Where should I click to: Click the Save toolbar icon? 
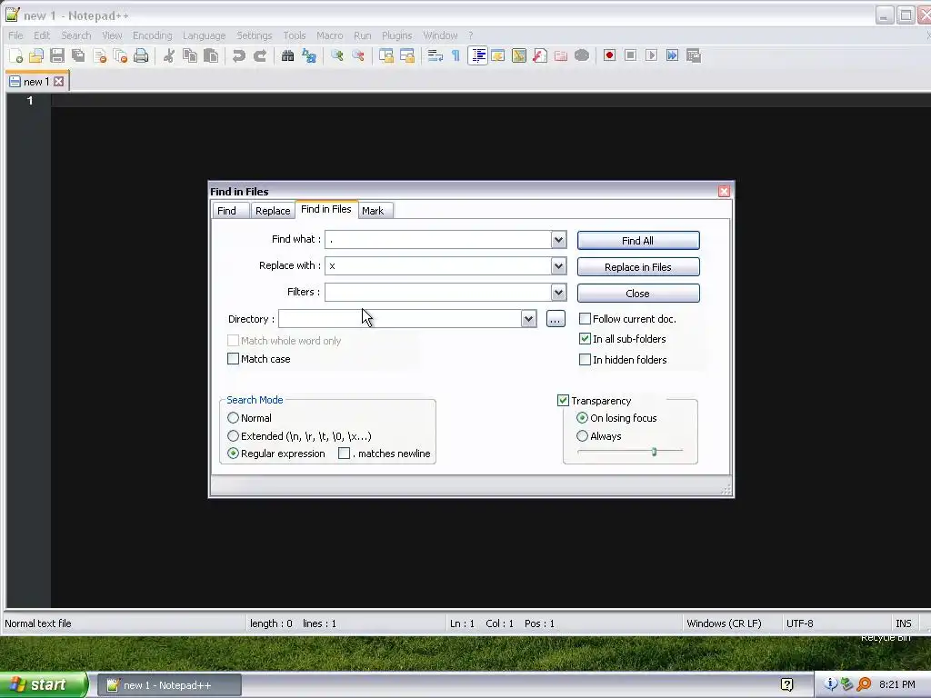click(x=57, y=55)
